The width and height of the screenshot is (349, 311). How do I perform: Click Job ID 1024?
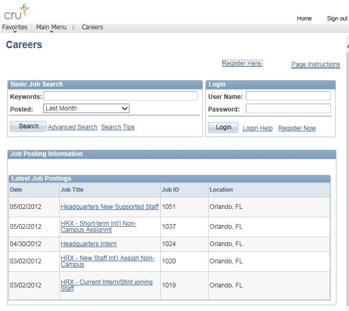pos(169,244)
